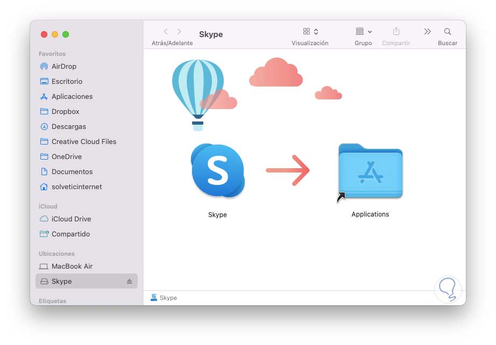Click the Creative Cloud Files folder icon
This screenshot has height=345, width=496.
click(x=44, y=141)
